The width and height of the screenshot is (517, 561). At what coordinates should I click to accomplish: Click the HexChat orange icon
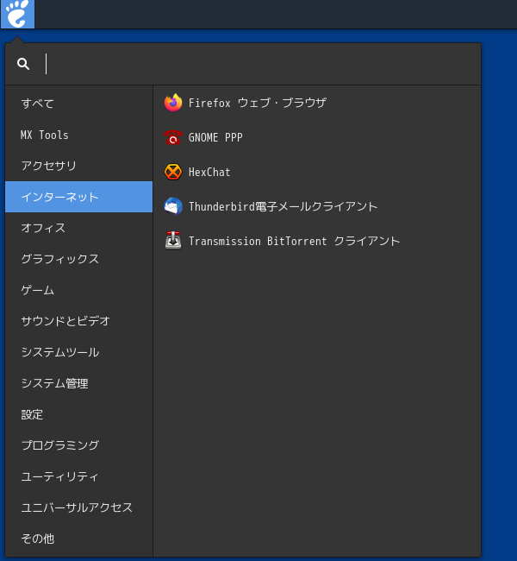tap(173, 172)
